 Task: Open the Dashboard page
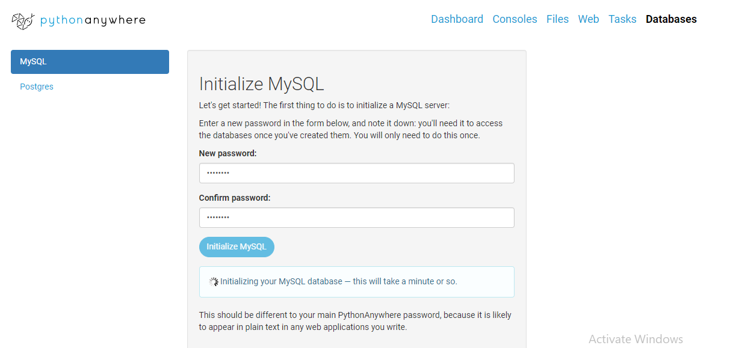pyautogui.click(x=457, y=19)
